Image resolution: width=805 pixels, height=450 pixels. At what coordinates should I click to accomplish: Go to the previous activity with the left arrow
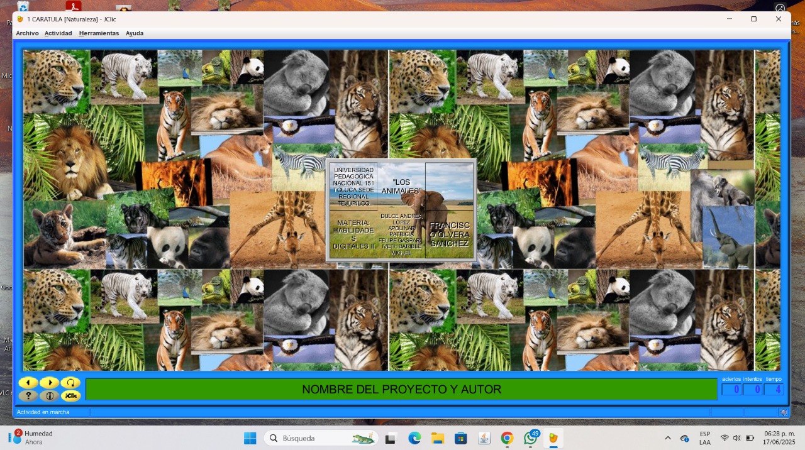(x=28, y=383)
